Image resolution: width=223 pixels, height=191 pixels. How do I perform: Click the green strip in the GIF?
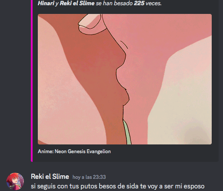(x=127, y=132)
